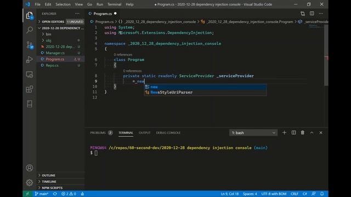This screenshot has width=351, height=197.
Task: Open the Source Control view
Action: (x=29, y=45)
